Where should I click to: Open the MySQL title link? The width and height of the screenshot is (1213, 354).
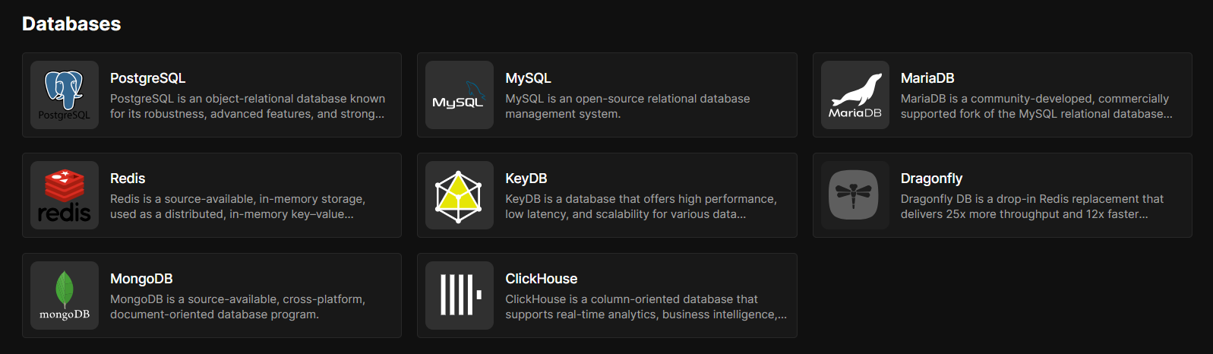[x=528, y=78]
